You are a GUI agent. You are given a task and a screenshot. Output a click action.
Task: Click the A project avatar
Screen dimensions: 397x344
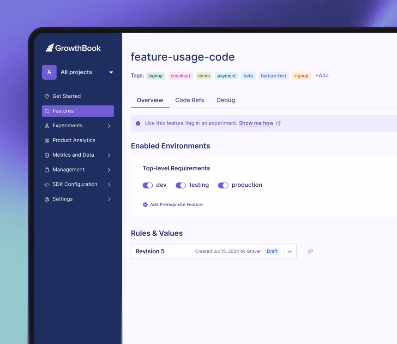(x=49, y=72)
